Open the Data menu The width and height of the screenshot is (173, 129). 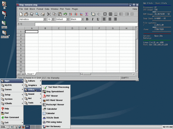[47, 9]
